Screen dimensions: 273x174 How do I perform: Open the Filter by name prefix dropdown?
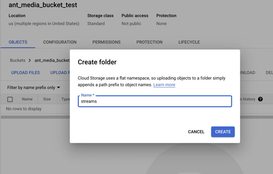pyautogui.click(x=34, y=88)
